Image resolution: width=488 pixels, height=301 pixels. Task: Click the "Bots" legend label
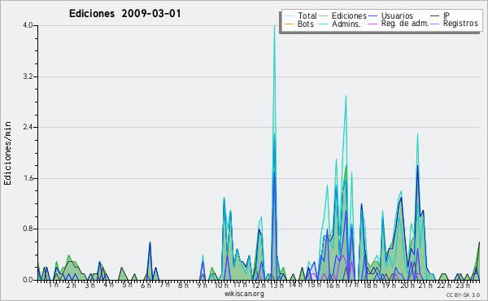point(305,24)
